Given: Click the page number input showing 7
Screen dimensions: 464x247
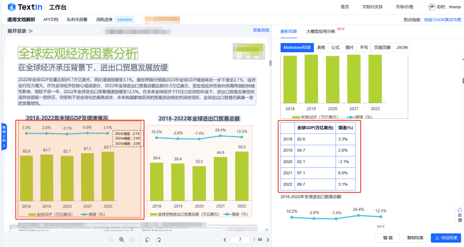Looking at the screenshot, I should (x=240, y=240).
